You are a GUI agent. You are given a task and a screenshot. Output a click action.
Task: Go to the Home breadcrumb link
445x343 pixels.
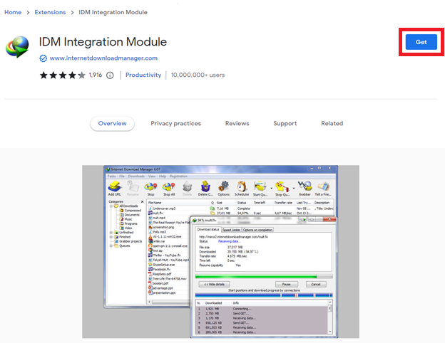(13, 12)
